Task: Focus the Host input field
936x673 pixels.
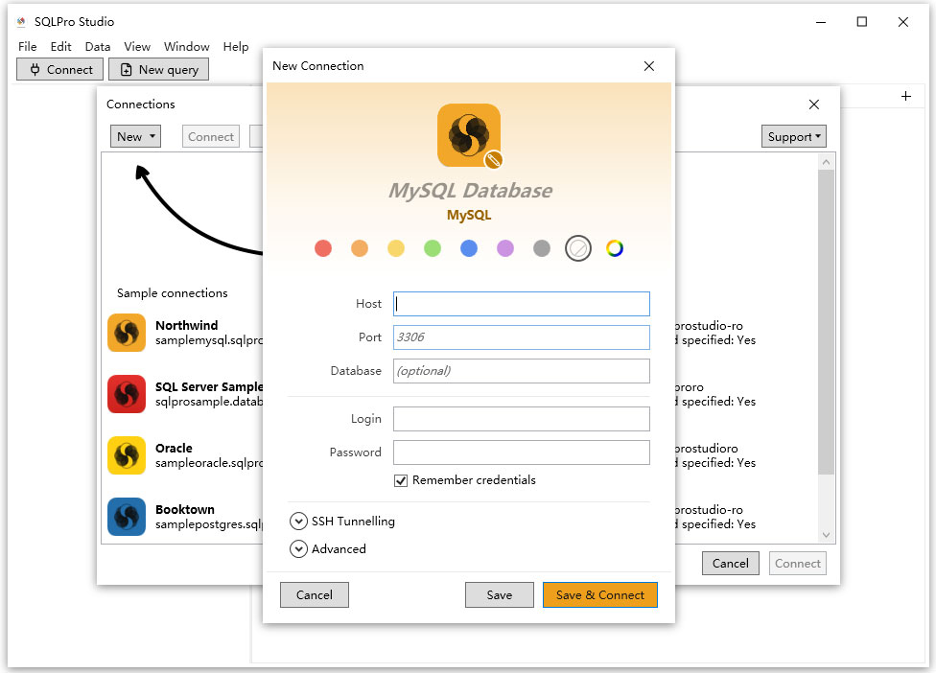Action: click(x=521, y=304)
